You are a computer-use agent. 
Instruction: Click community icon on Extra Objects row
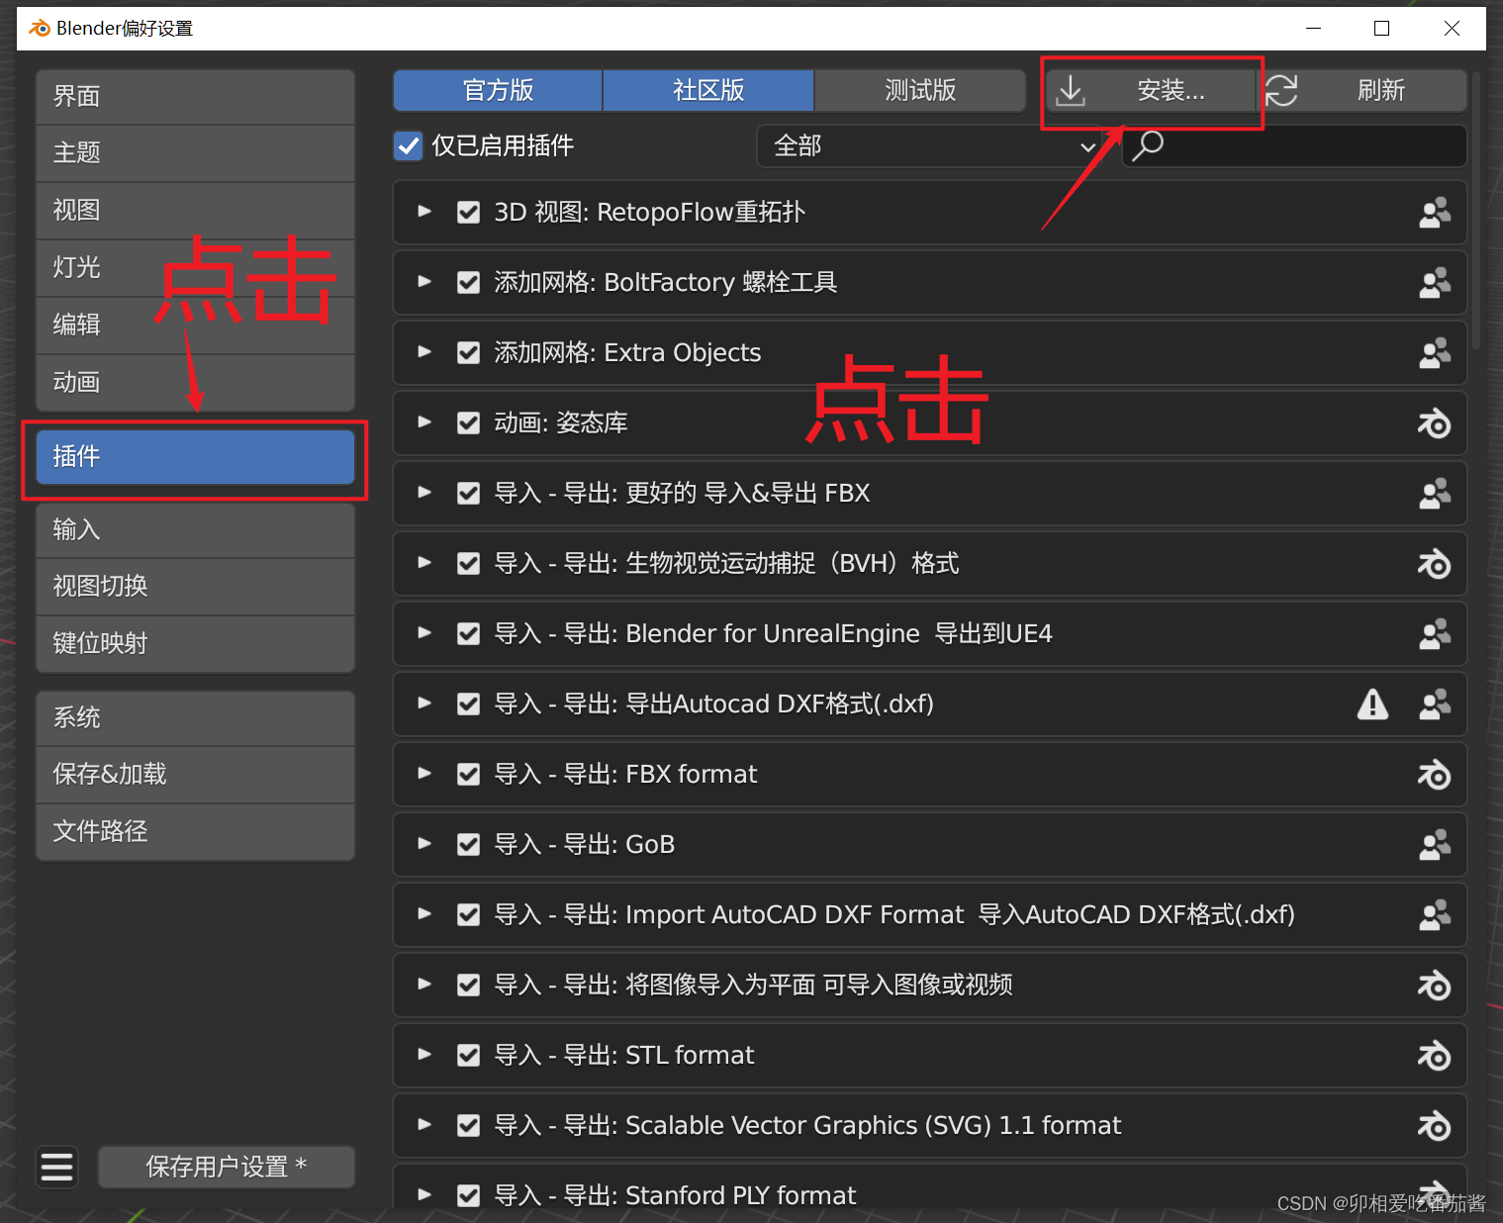click(1435, 353)
